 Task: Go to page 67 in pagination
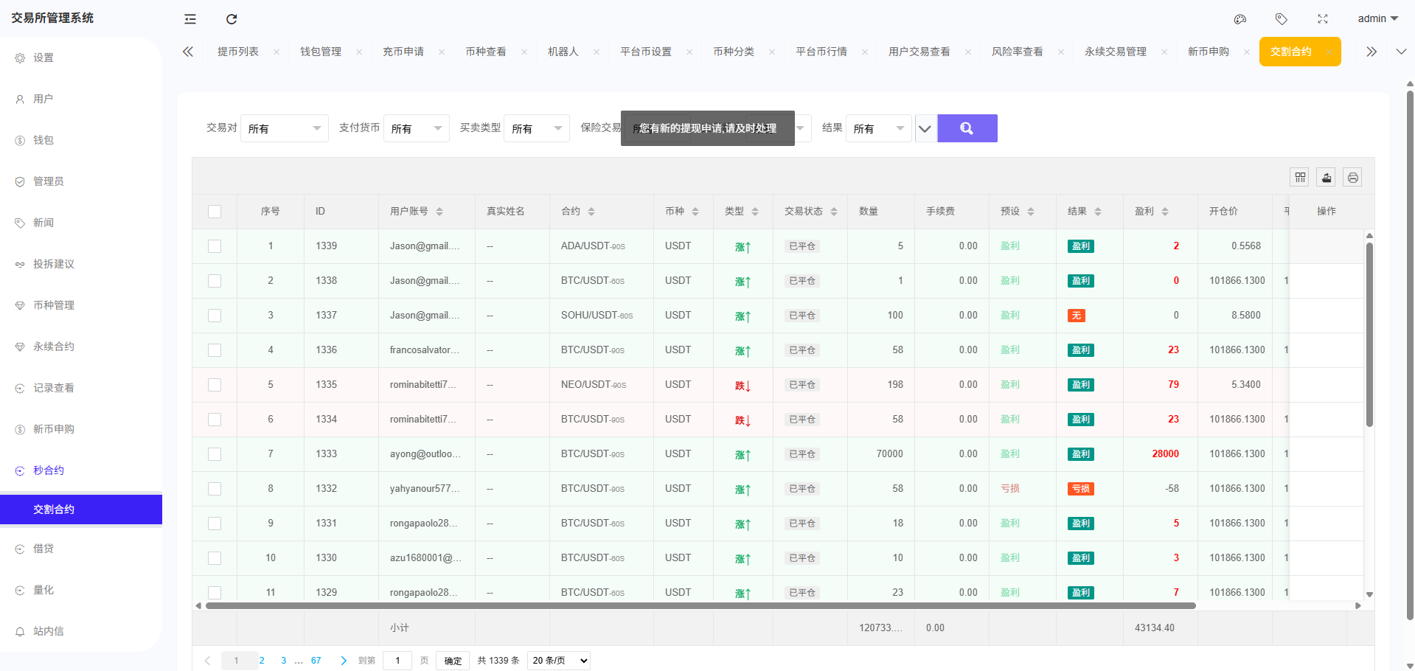tap(316, 661)
